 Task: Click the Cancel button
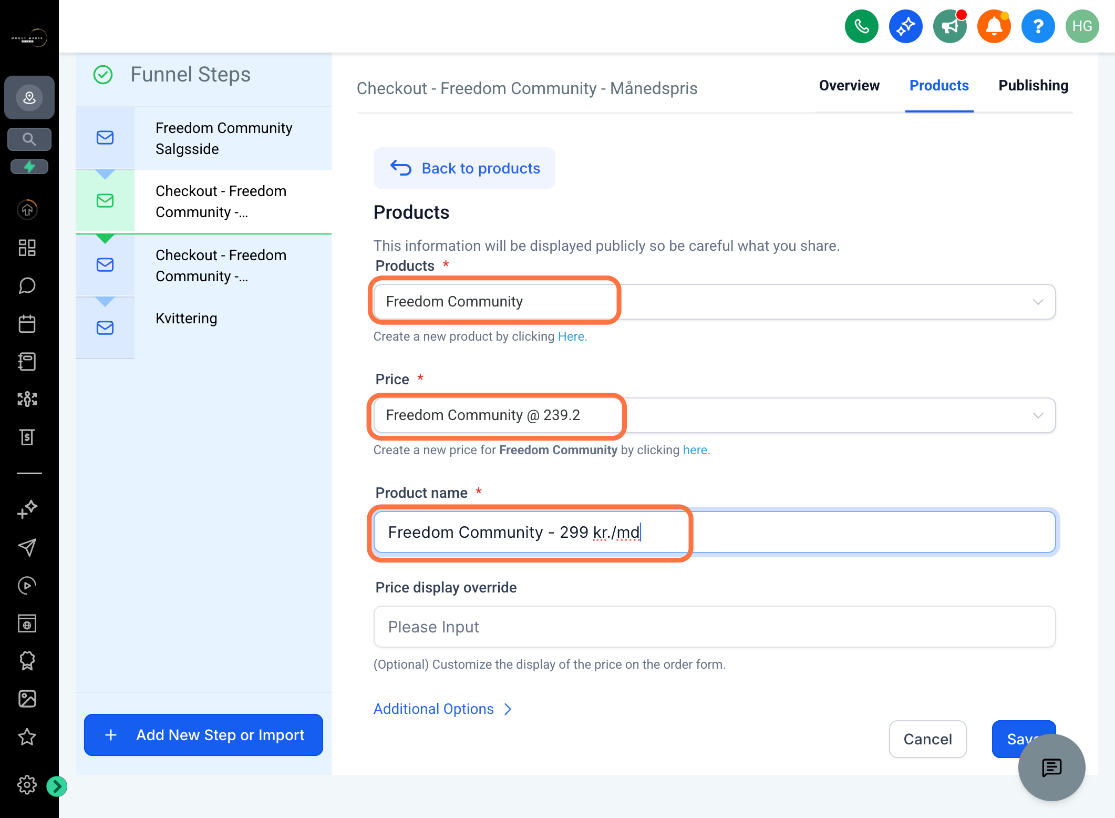click(x=927, y=739)
